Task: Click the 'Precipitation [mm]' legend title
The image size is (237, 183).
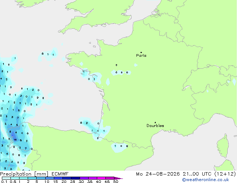Action: (x=24, y=174)
